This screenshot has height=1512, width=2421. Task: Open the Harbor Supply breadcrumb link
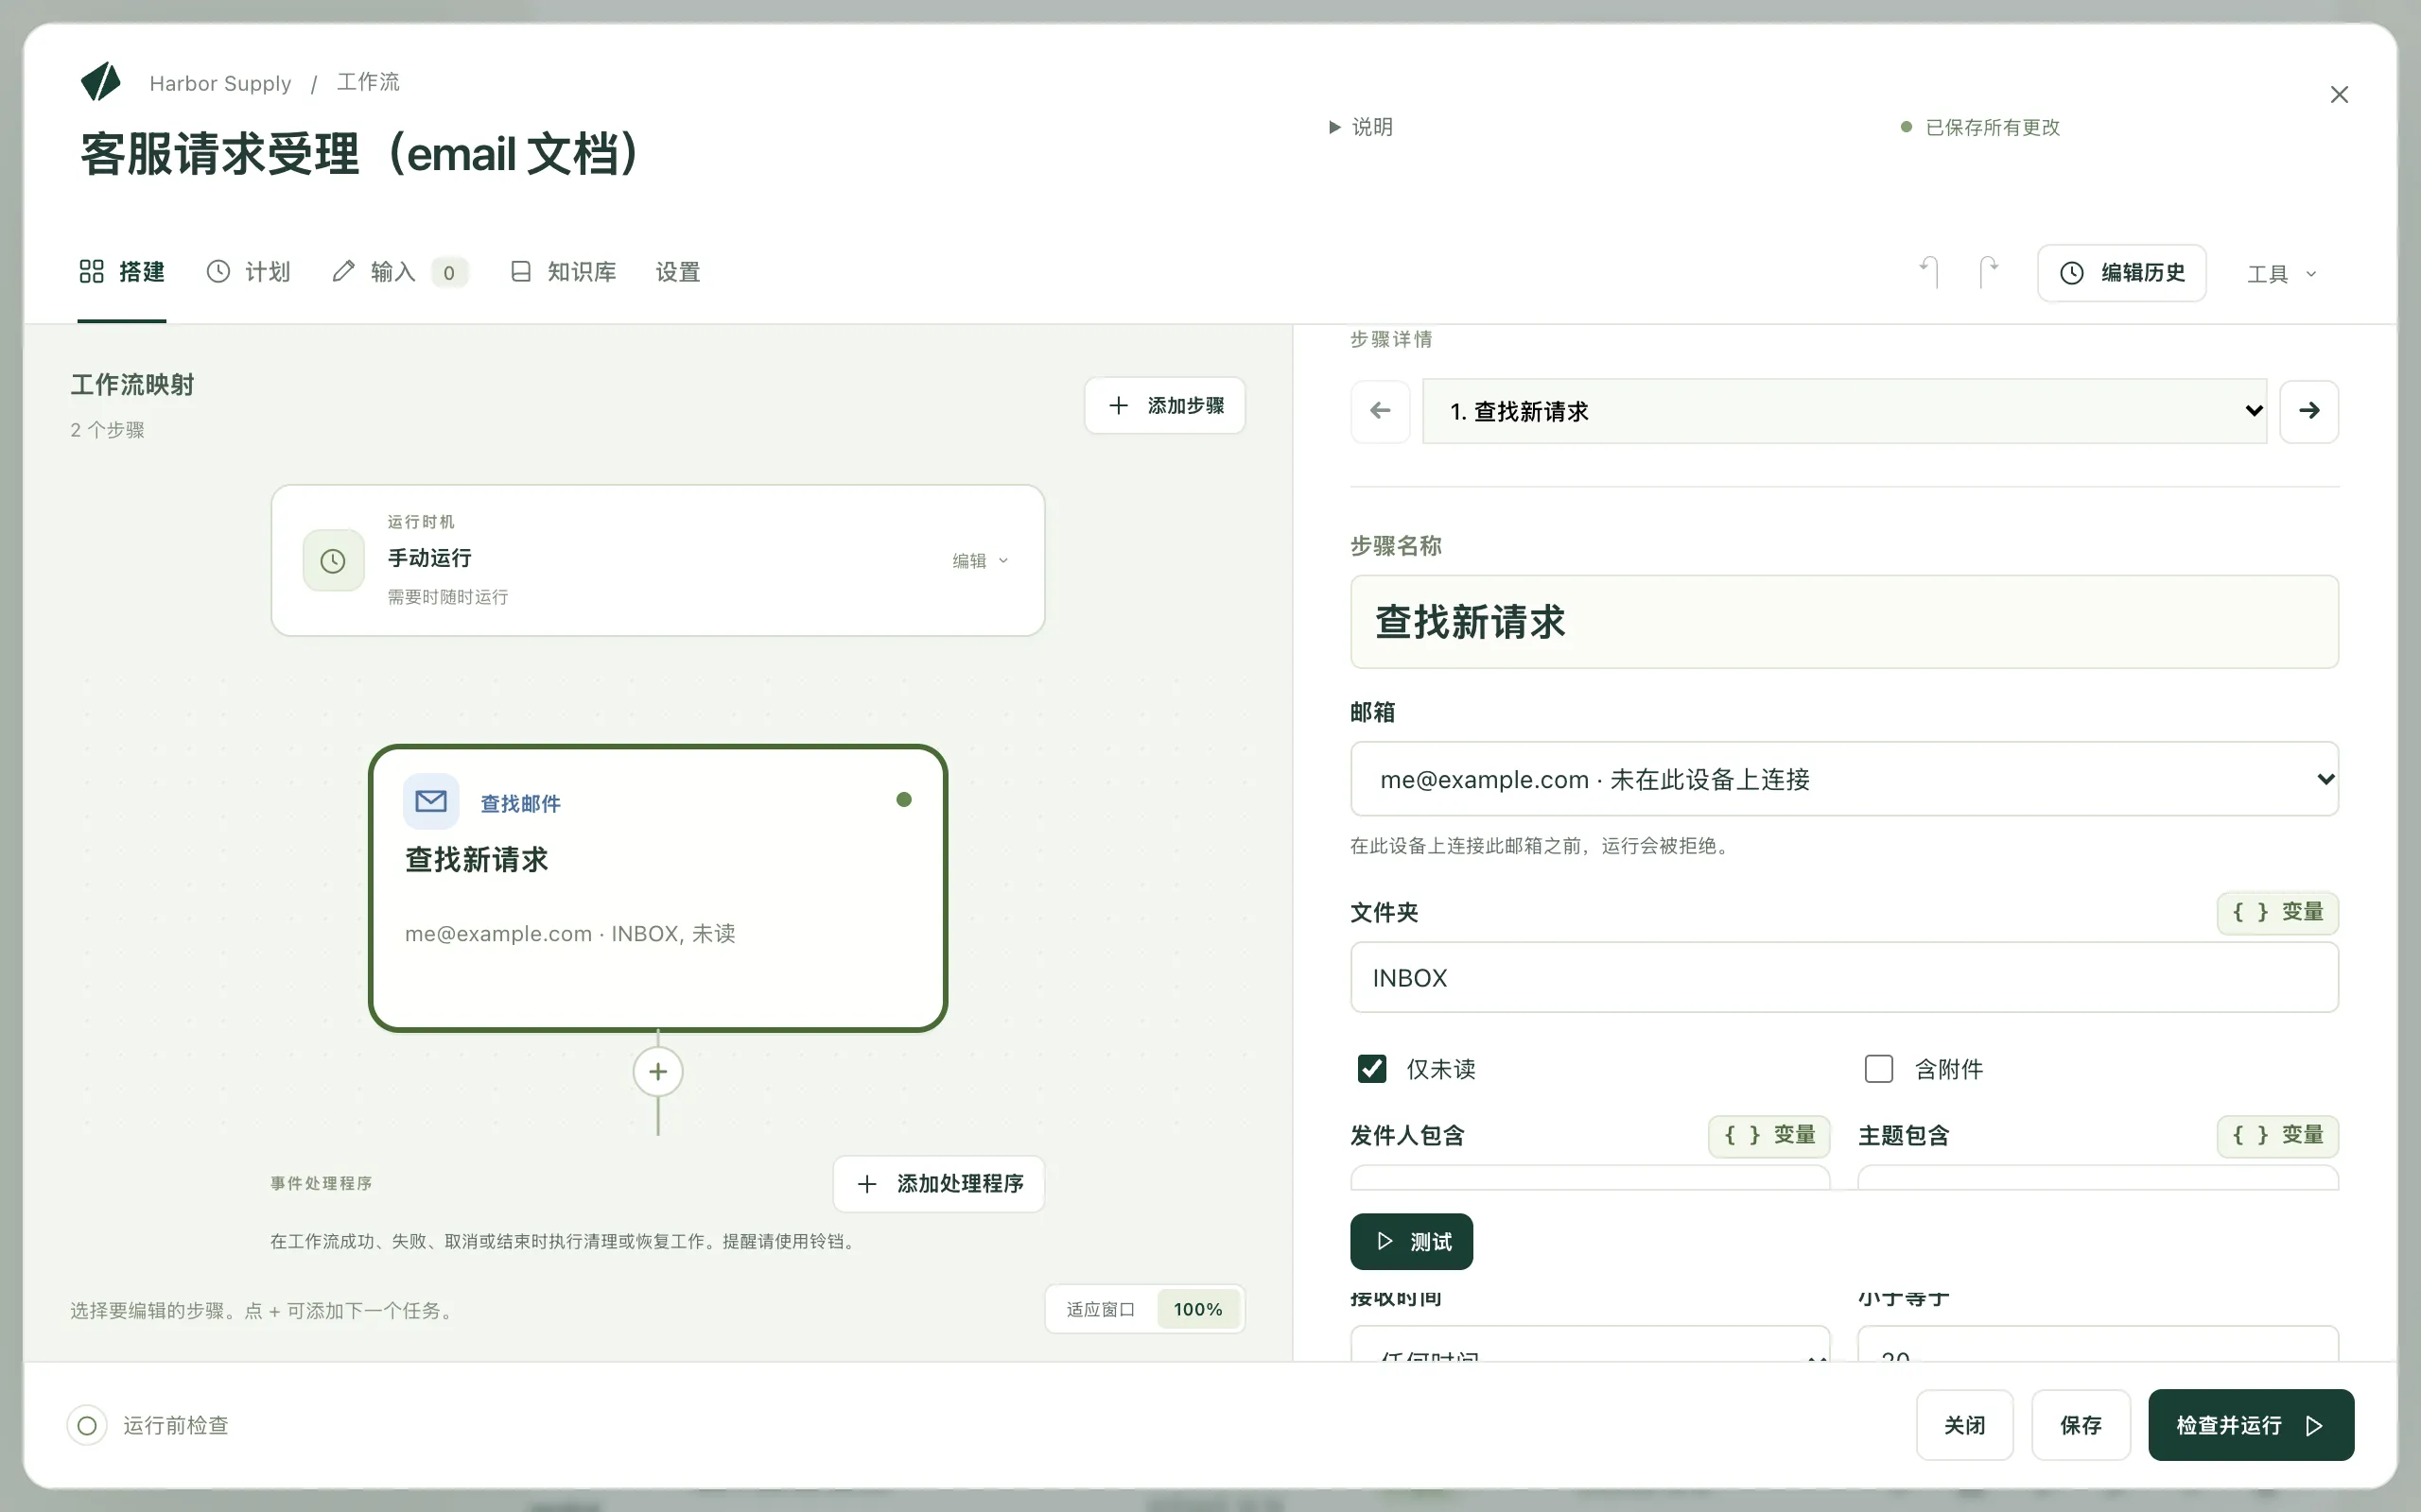220,83
